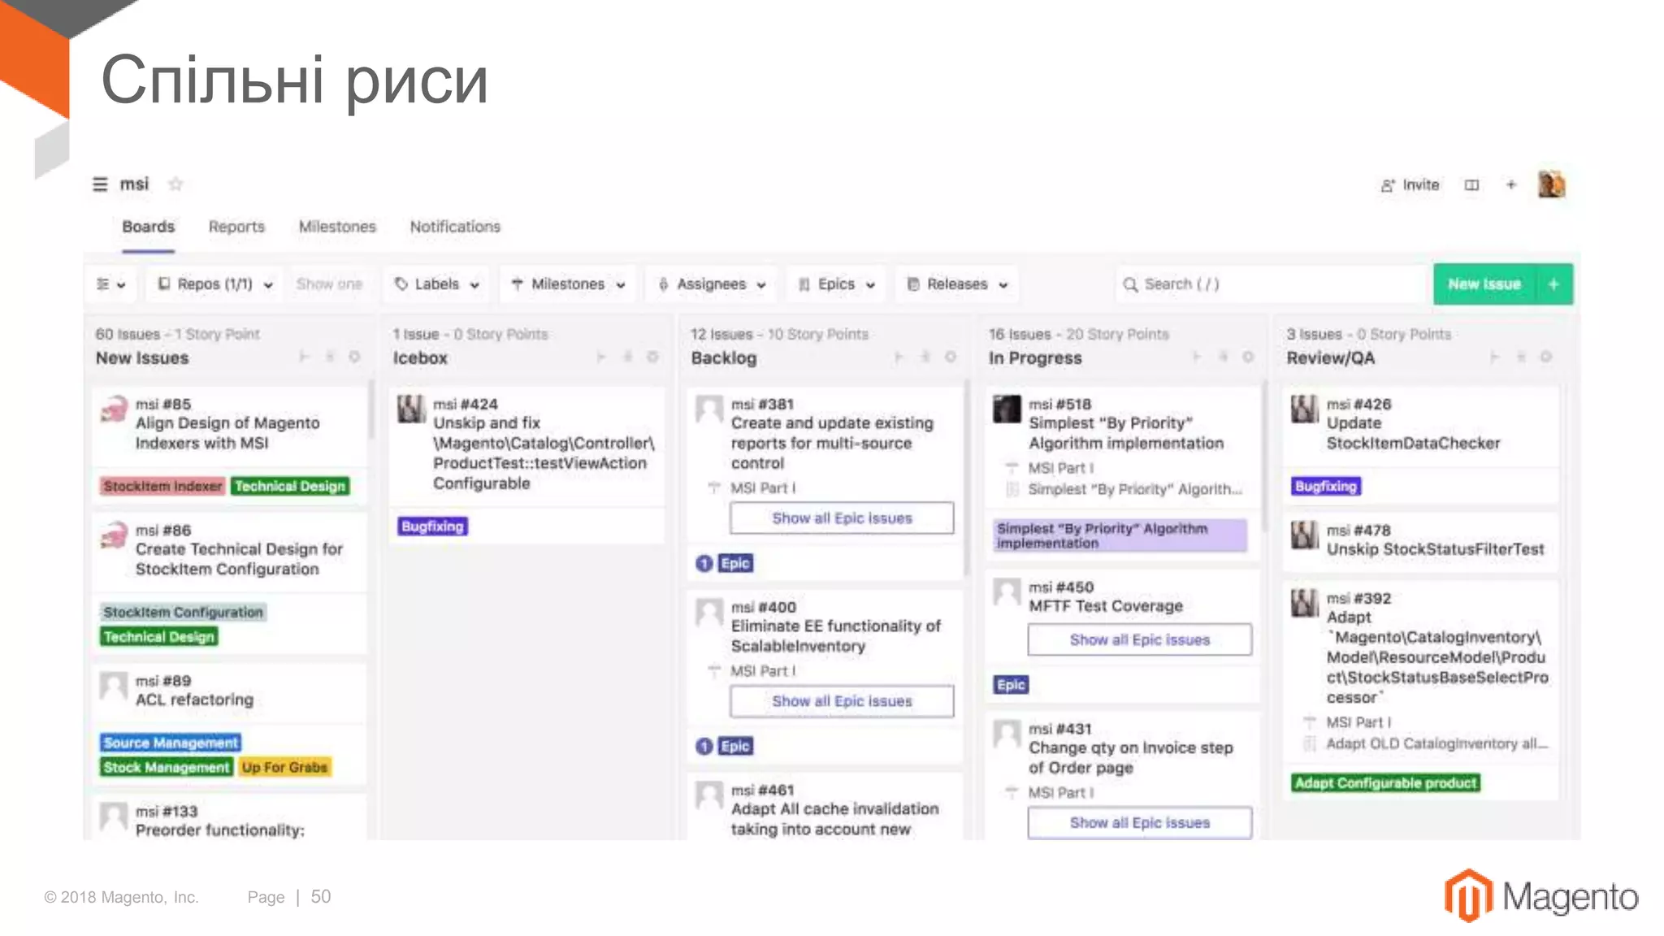Star the msi workspace
Image resolution: width=1664 pixels, height=936 pixels.
pos(175,184)
